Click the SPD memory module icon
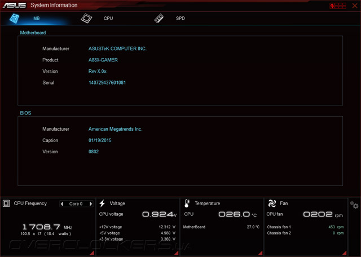 (x=159, y=19)
